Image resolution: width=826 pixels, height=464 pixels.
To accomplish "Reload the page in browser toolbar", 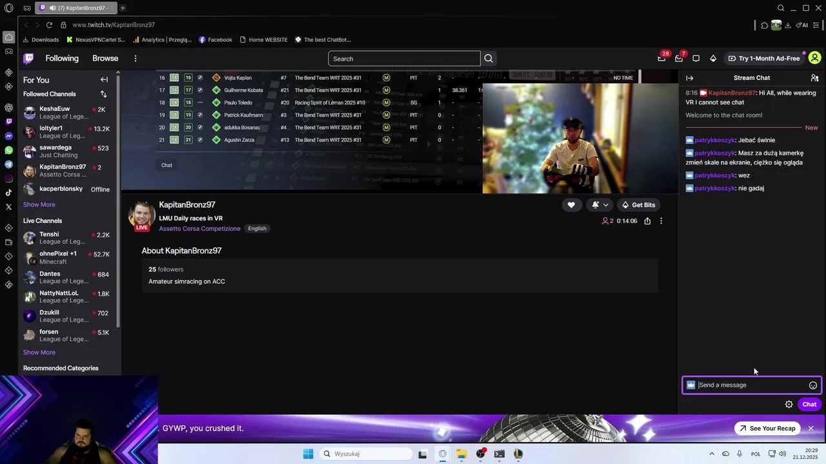I will [49, 25].
